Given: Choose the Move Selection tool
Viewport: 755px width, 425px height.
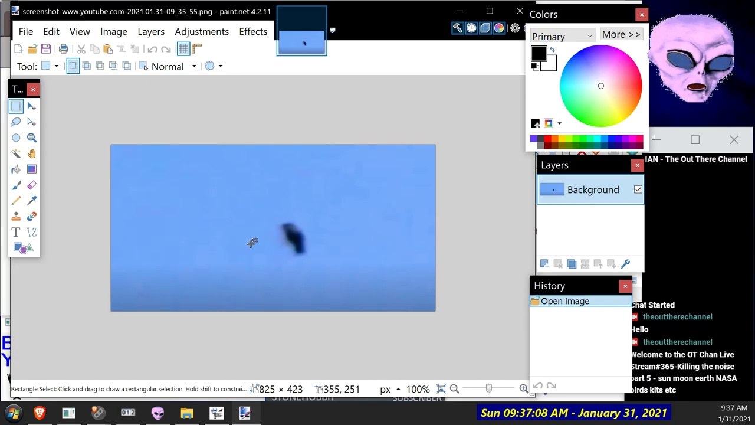Looking at the screenshot, I should pyautogui.click(x=32, y=122).
